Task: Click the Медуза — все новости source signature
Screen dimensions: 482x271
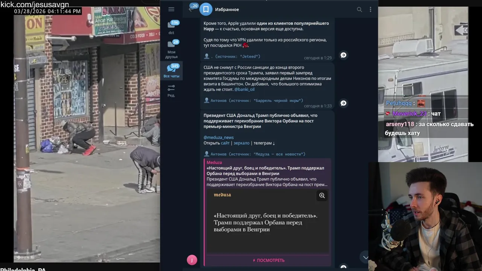Action: click(255, 154)
